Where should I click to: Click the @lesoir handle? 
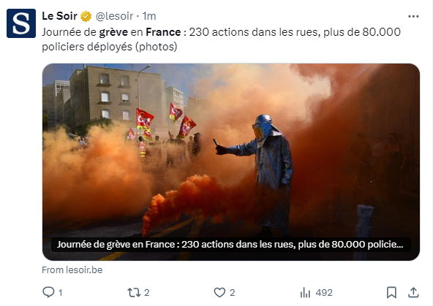[114, 16]
